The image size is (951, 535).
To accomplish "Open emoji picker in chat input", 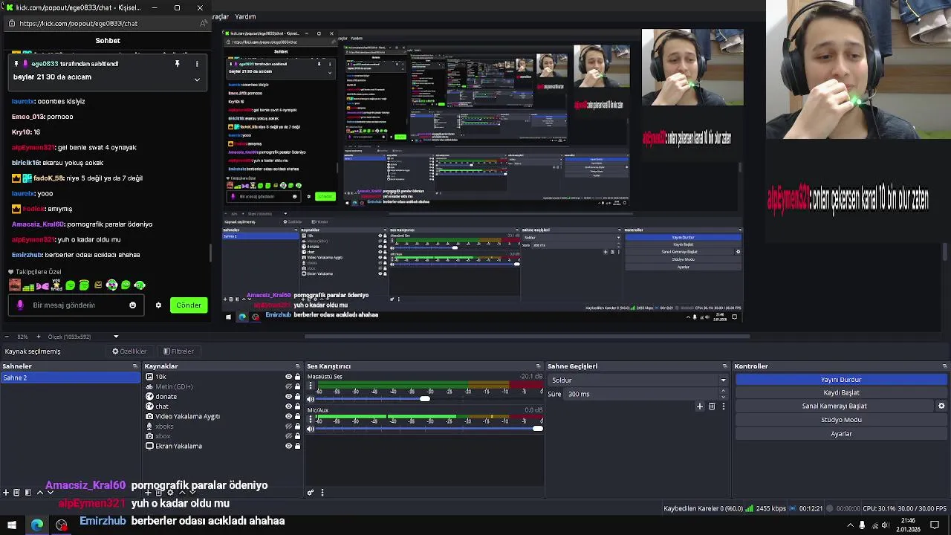I will pyautogui.click(x=133, y=305).
